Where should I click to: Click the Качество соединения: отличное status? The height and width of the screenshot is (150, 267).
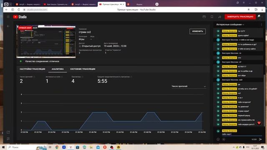(x=42, y=61)
